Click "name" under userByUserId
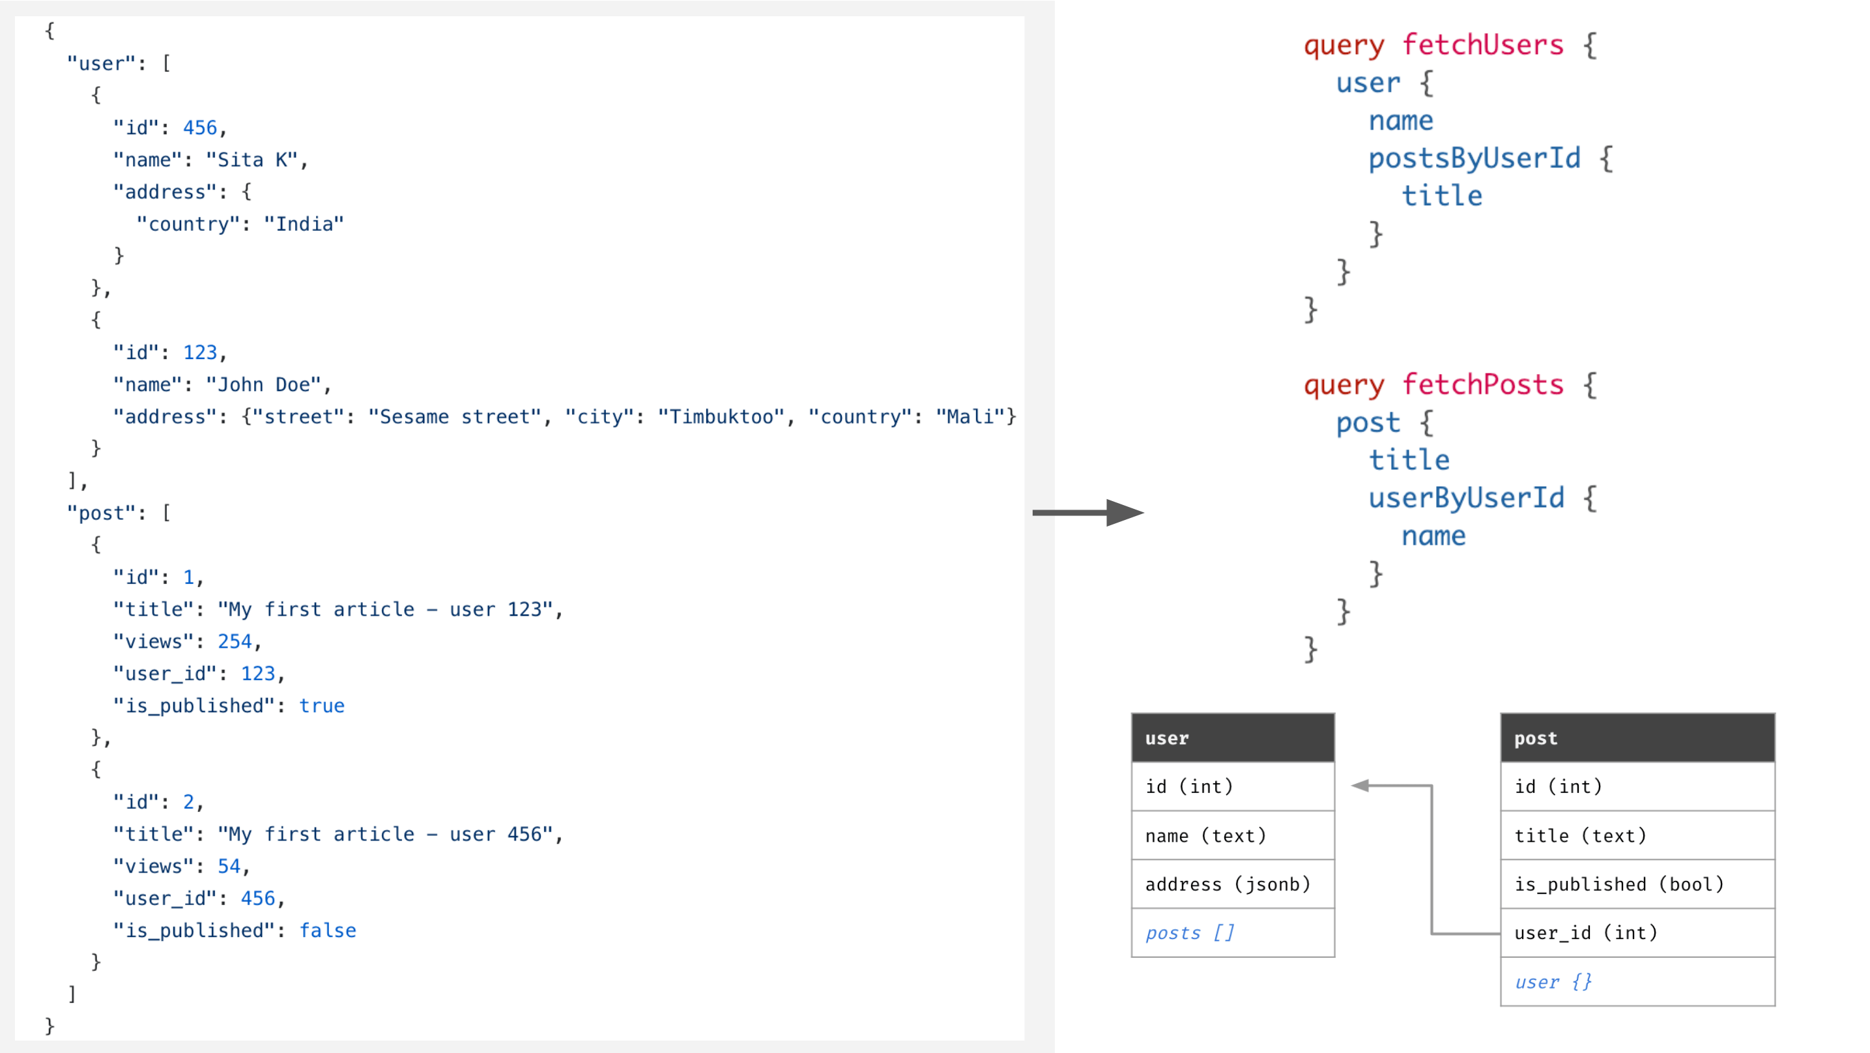 pyautogui.click(x=1433, y=536)
